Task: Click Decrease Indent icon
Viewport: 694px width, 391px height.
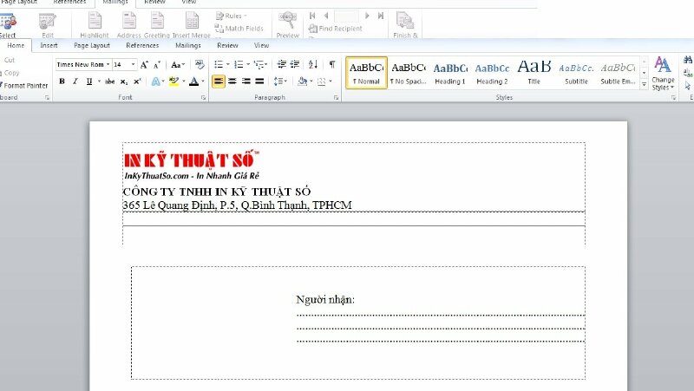Action: click(281, 64)
